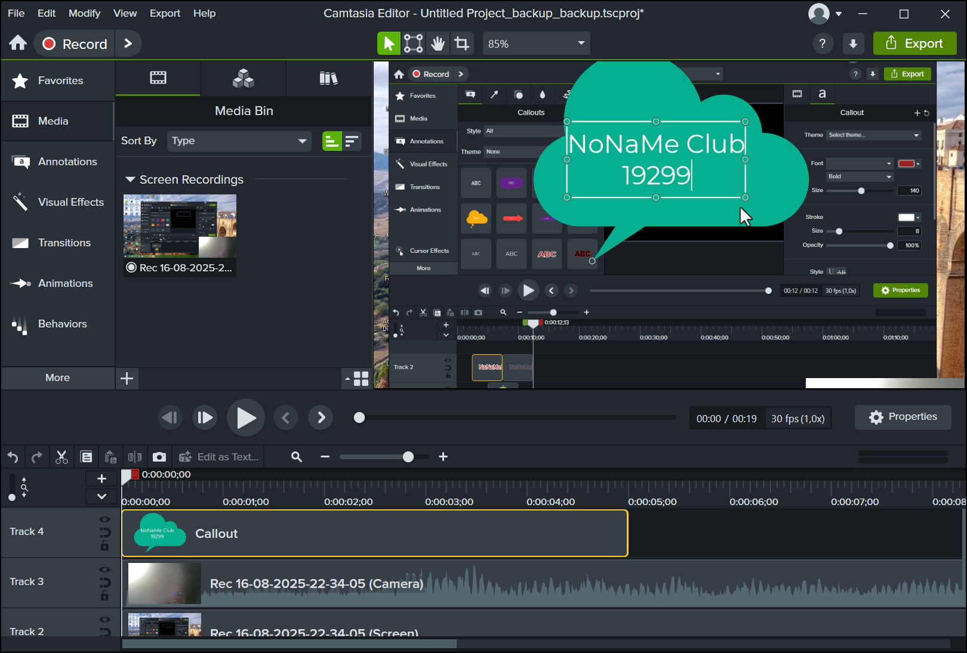Click the timeline horizontal scrollbar

[x=290, y=644]
